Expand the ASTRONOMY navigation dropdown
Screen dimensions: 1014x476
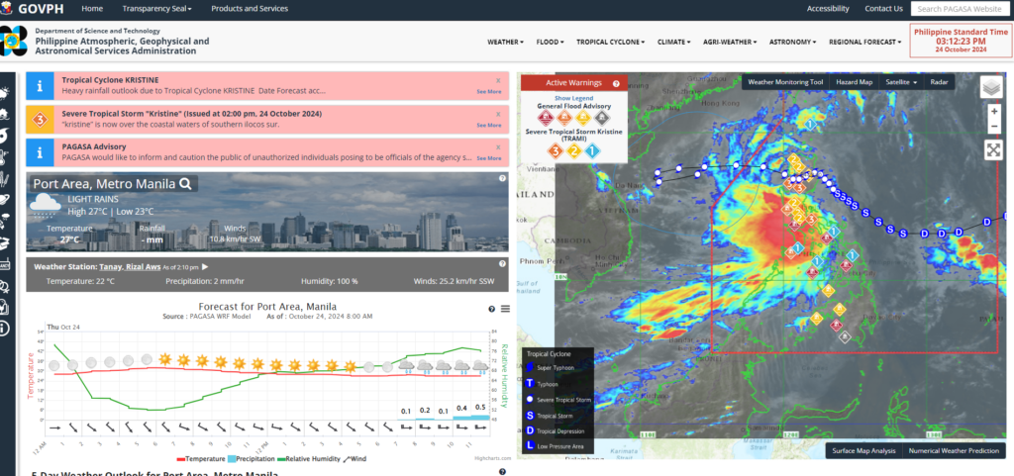[x=792, y=42]
